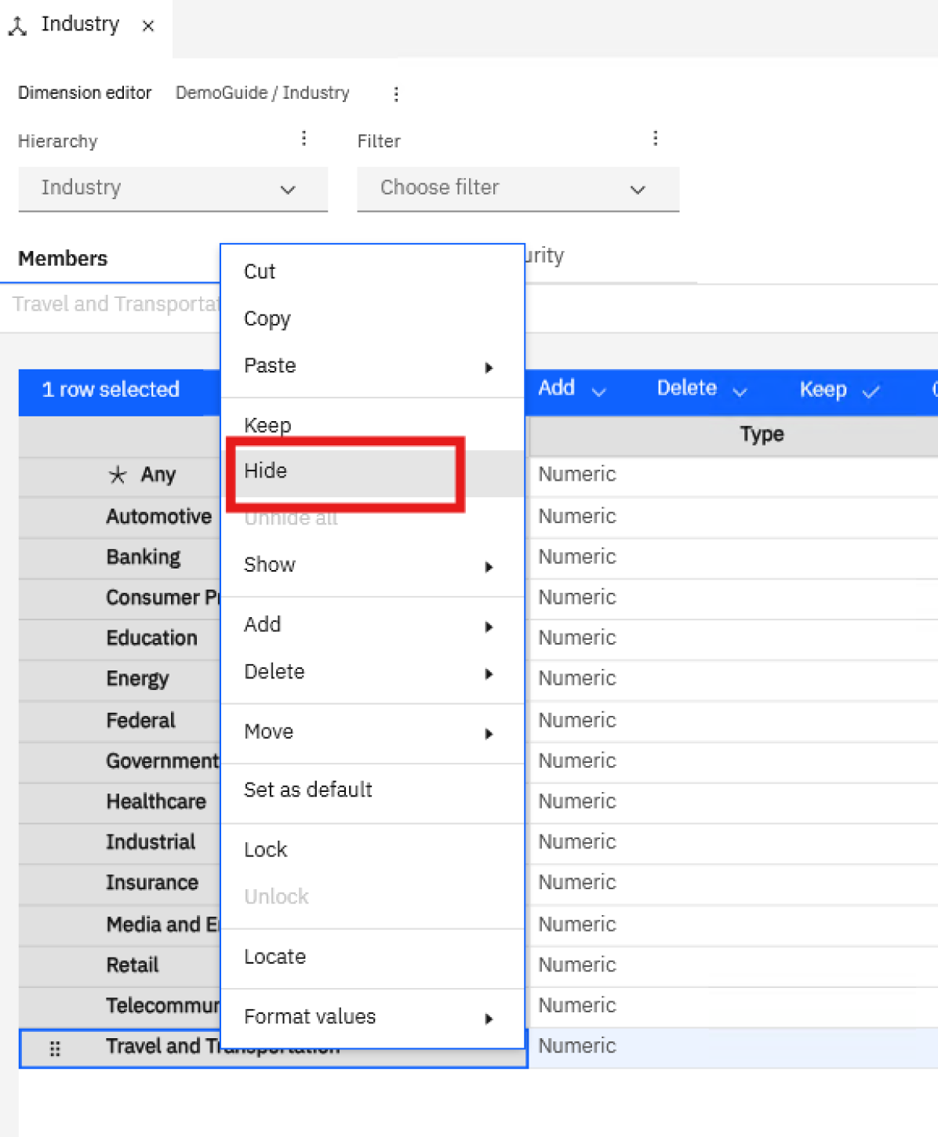
Task: Click the greyed Unlock menu entry
Action: [373, 897]
